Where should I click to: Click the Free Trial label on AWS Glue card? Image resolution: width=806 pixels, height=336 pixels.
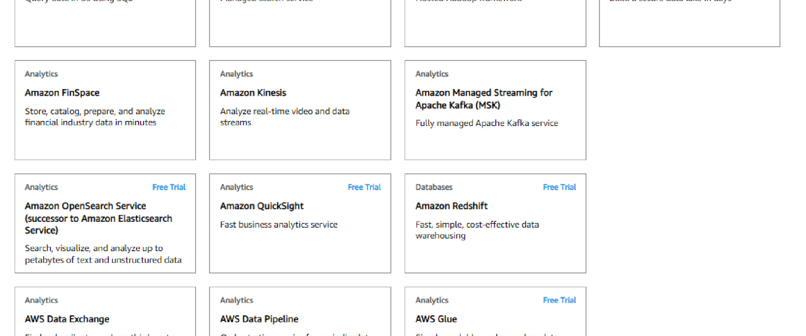(559, 300)
